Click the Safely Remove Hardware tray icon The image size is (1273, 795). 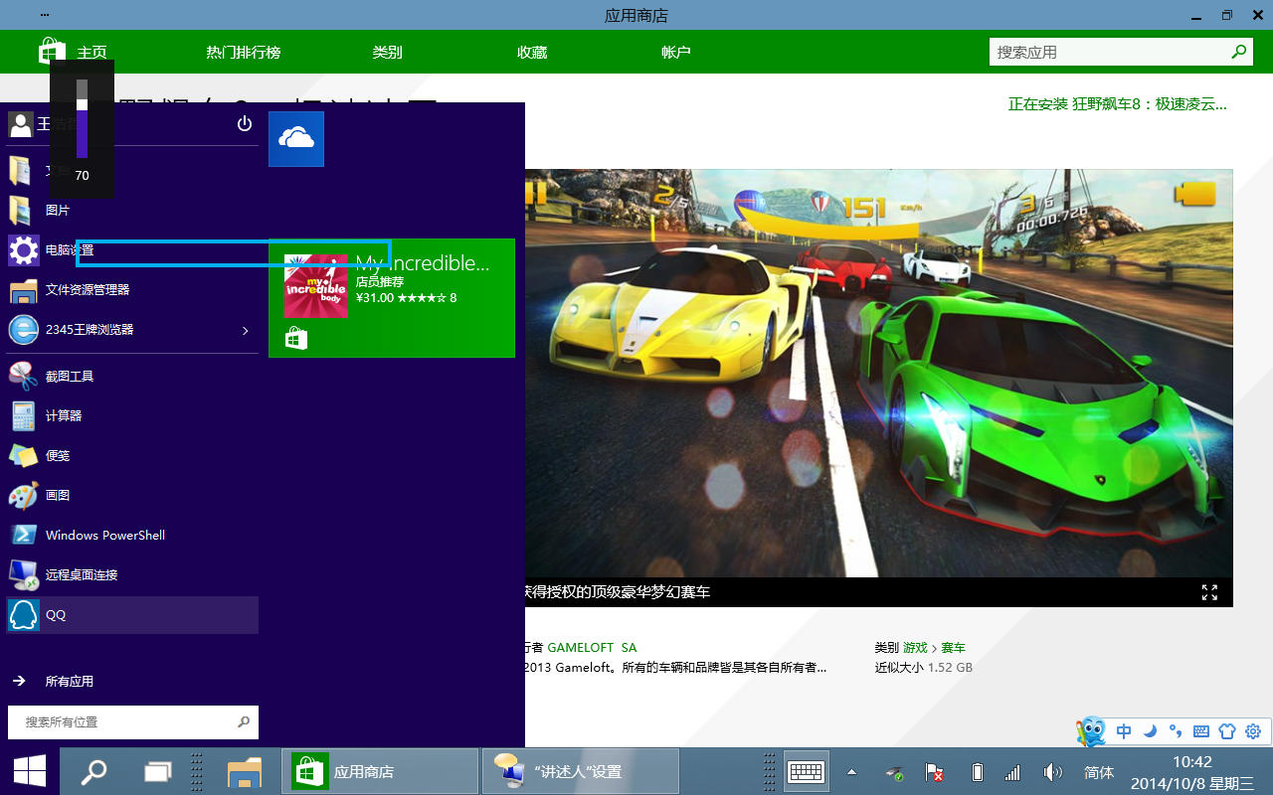pos(894,772)
